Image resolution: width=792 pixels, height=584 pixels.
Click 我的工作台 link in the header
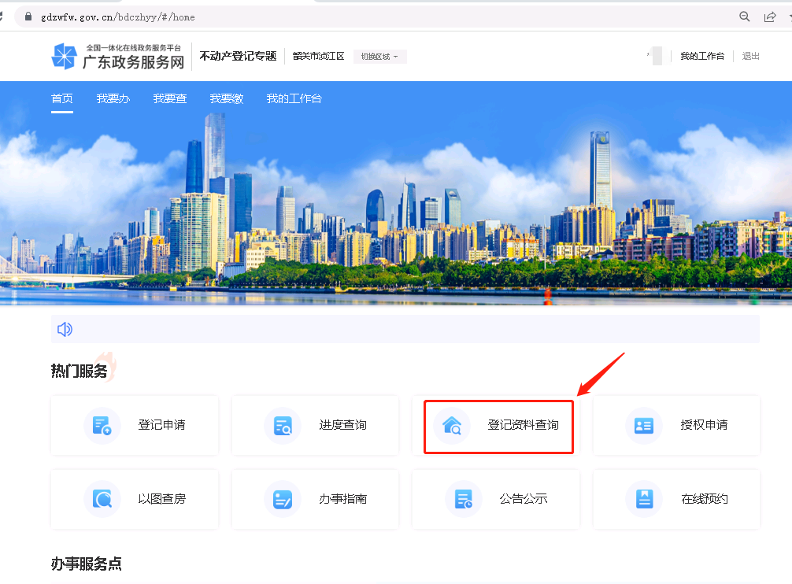click(701, 56)
